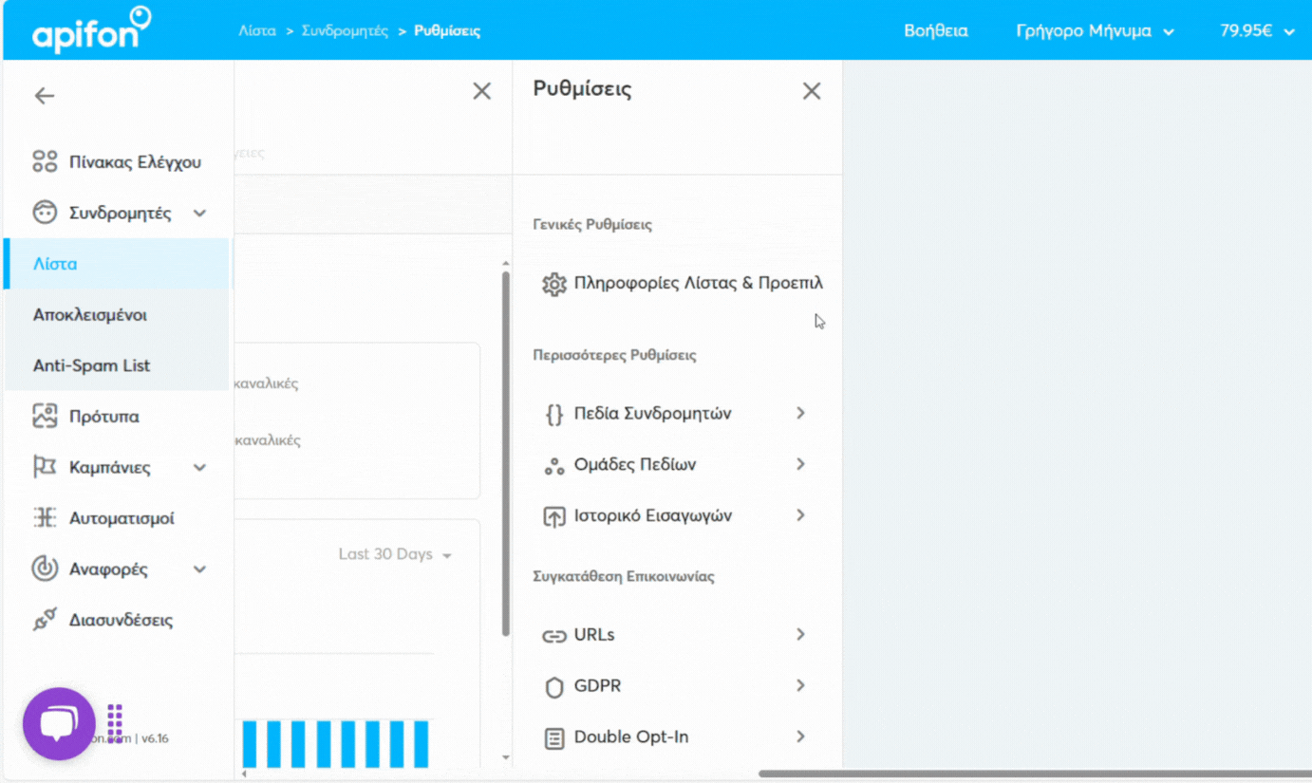Open the Πίνακας Ελέγχου dashboard icon
Viewport: 1312px width, 783px height.
[44, 161]
